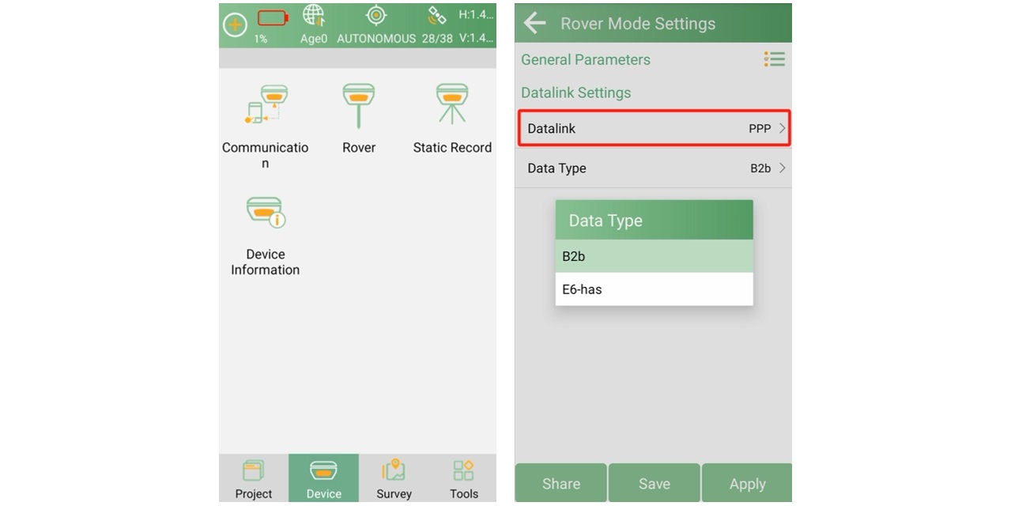Viewport: 1011px width, 506px height.
Task: Switch to the Survey tab
Action: (394, 479)
